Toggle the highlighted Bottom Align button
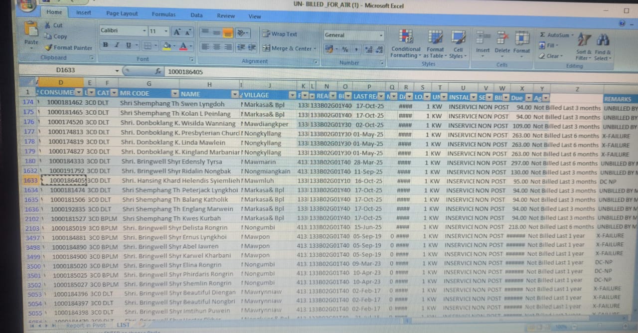The height and width of the screenshot is (333, 638). point(227,33)
